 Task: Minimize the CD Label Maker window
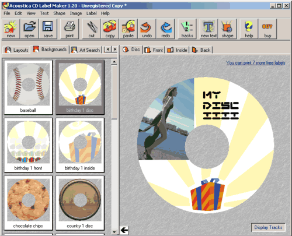coord(273,6)
